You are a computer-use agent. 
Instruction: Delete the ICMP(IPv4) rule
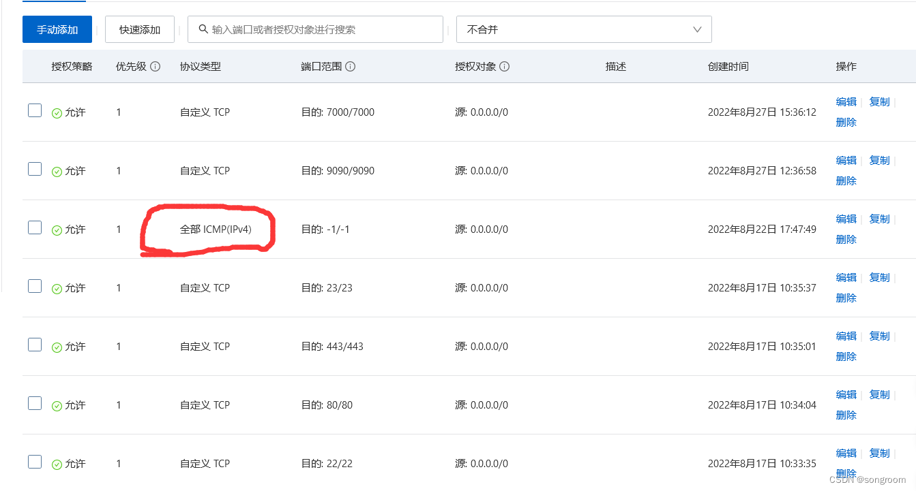pos(846,240)
